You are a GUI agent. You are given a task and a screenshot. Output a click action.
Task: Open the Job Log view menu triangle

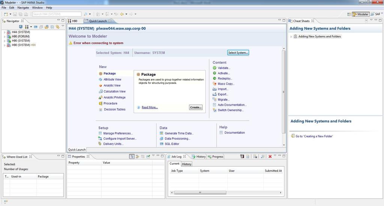pyautogui.click(x=275, y=155)
